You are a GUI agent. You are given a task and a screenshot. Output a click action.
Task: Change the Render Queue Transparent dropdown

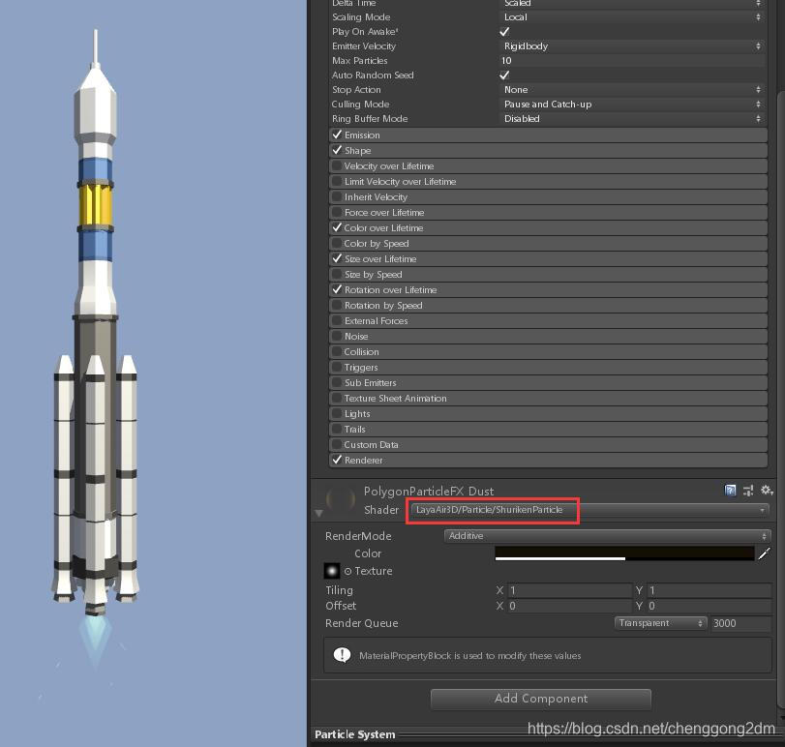pos(660,623)
